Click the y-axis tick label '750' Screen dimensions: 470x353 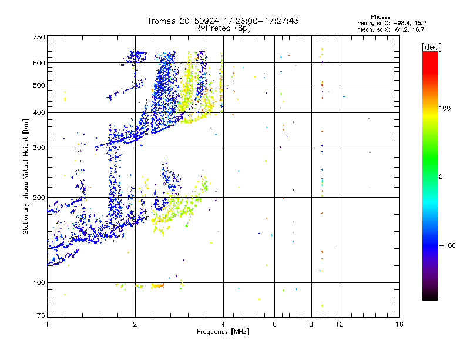pyautogui.click(x=39, y=37)
